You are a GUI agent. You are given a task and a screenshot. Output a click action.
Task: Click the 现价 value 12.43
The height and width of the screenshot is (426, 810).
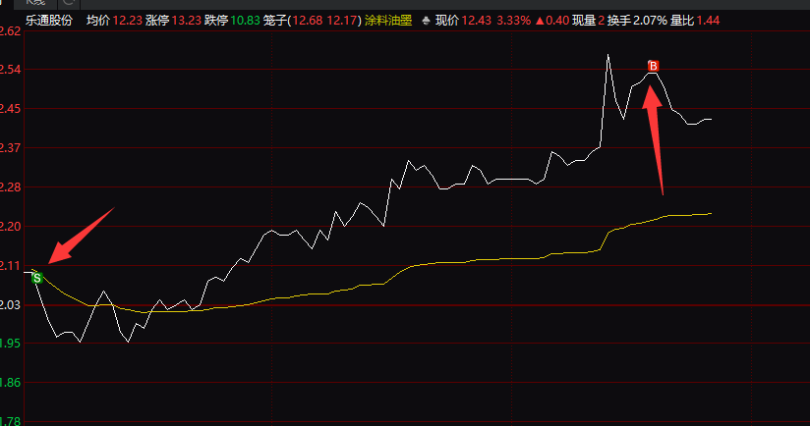coord(477,21)
